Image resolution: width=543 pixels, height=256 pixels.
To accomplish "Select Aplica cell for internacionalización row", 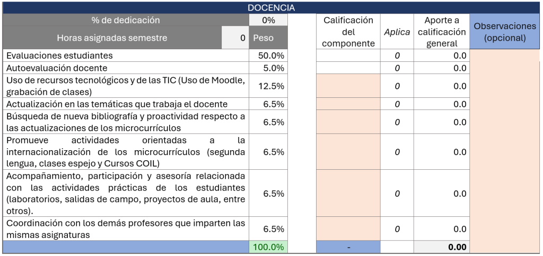I will [397, 152].
